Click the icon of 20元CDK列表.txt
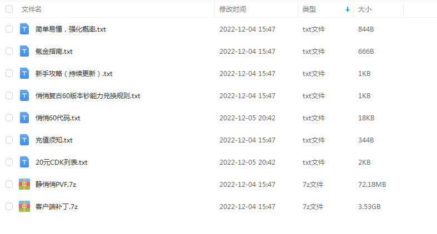 (x=24, y=162)
